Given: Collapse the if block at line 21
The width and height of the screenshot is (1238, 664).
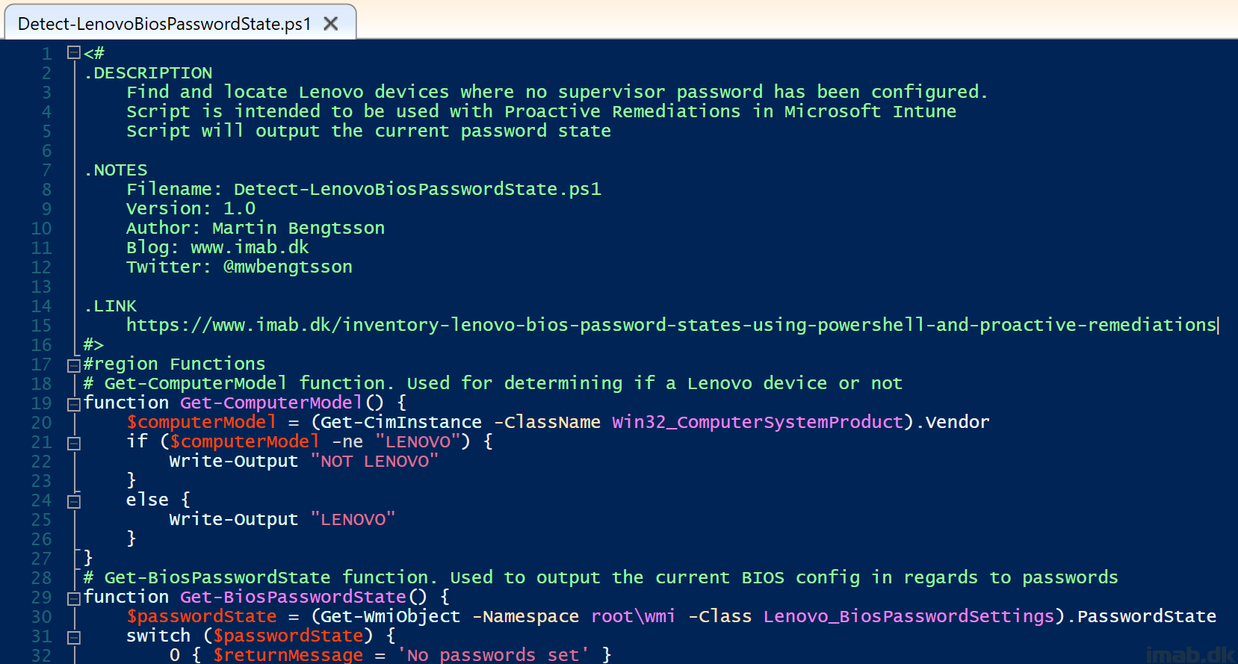Looking at the screenshot, I should (73, 443).
